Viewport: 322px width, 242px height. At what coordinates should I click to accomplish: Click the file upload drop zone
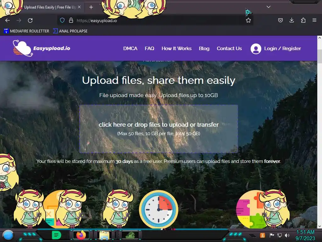158,129
